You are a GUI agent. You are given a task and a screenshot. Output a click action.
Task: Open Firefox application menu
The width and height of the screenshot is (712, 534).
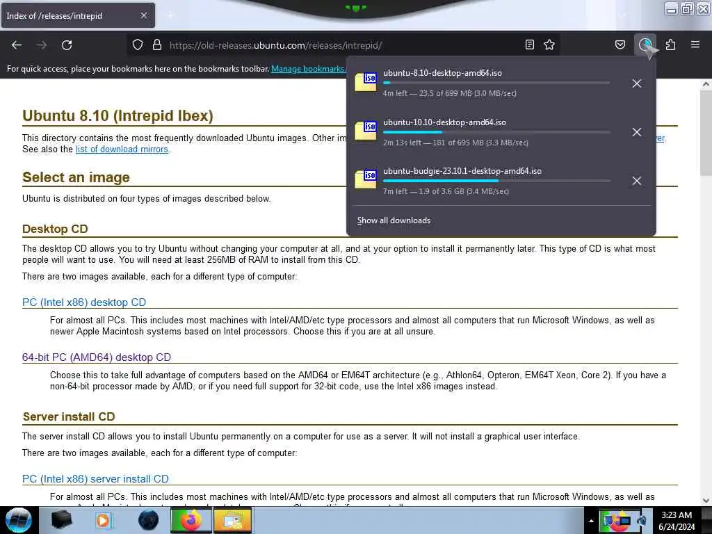click(695, 44)
